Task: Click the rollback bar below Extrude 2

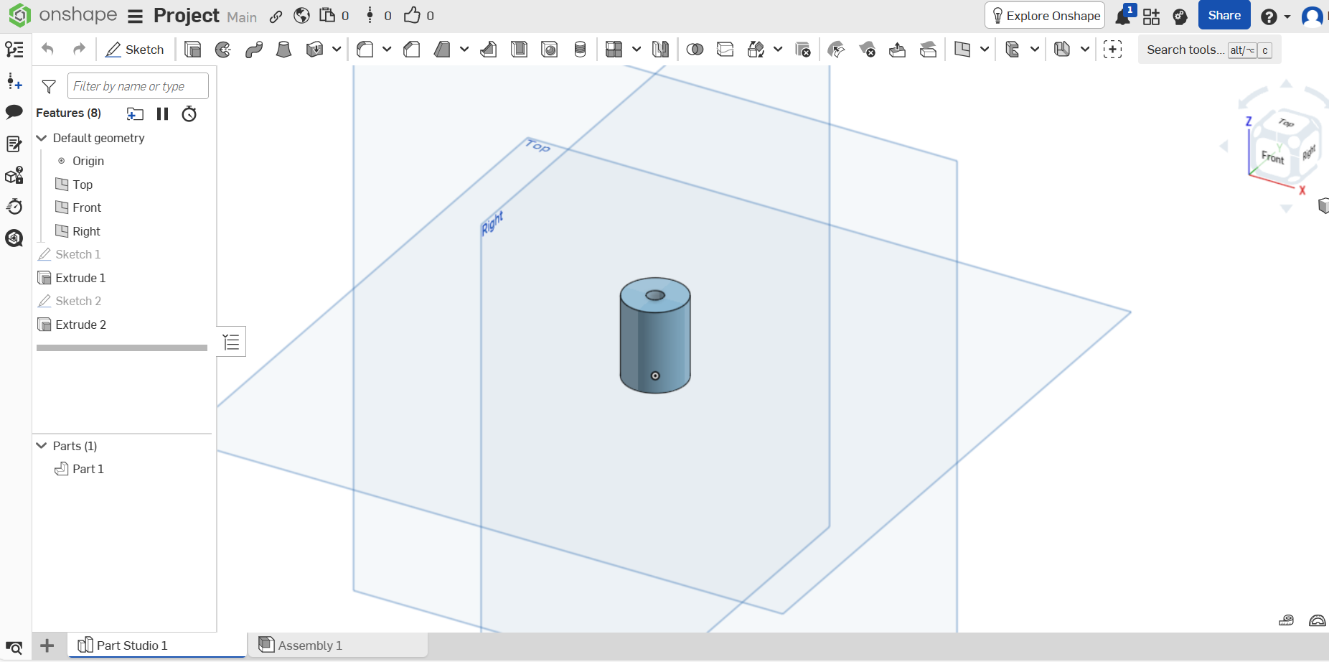Action: 122,348
